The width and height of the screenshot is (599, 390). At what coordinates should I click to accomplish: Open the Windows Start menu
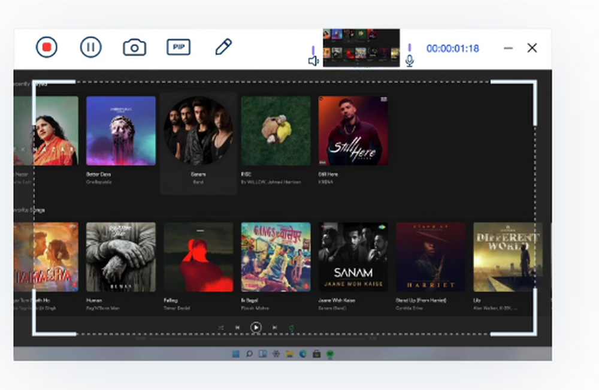(x=235, y=354)
